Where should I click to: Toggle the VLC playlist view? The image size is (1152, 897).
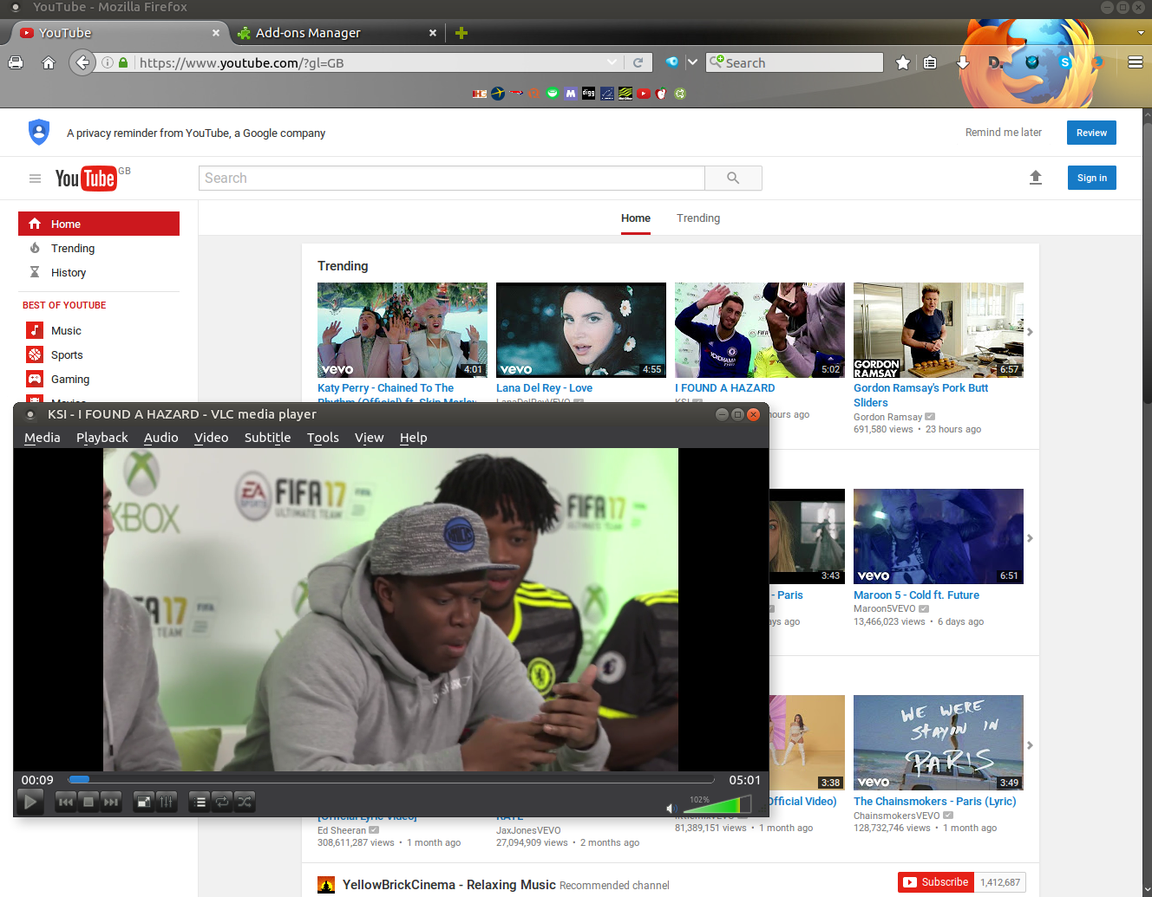(x=200, y=802)
